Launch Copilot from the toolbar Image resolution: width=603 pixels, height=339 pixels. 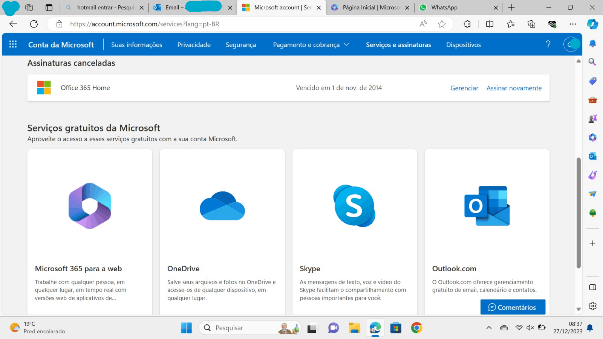click(592, 24)
